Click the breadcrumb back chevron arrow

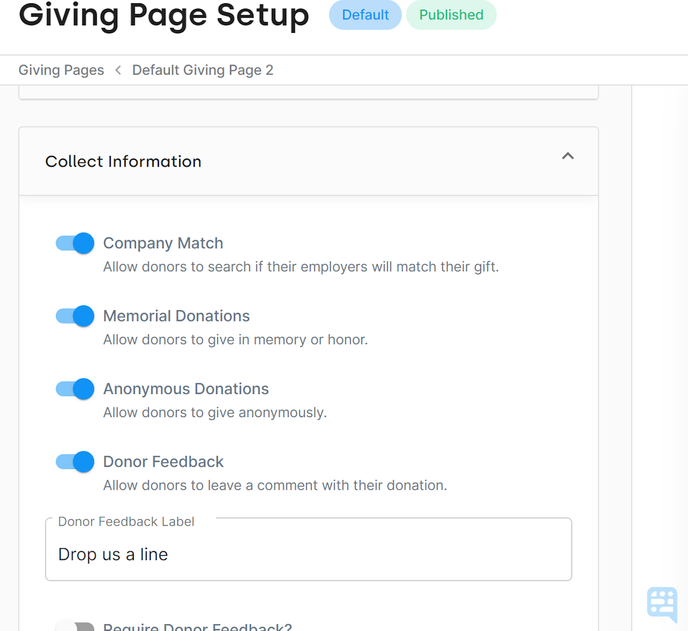click(x=118, y=70)
